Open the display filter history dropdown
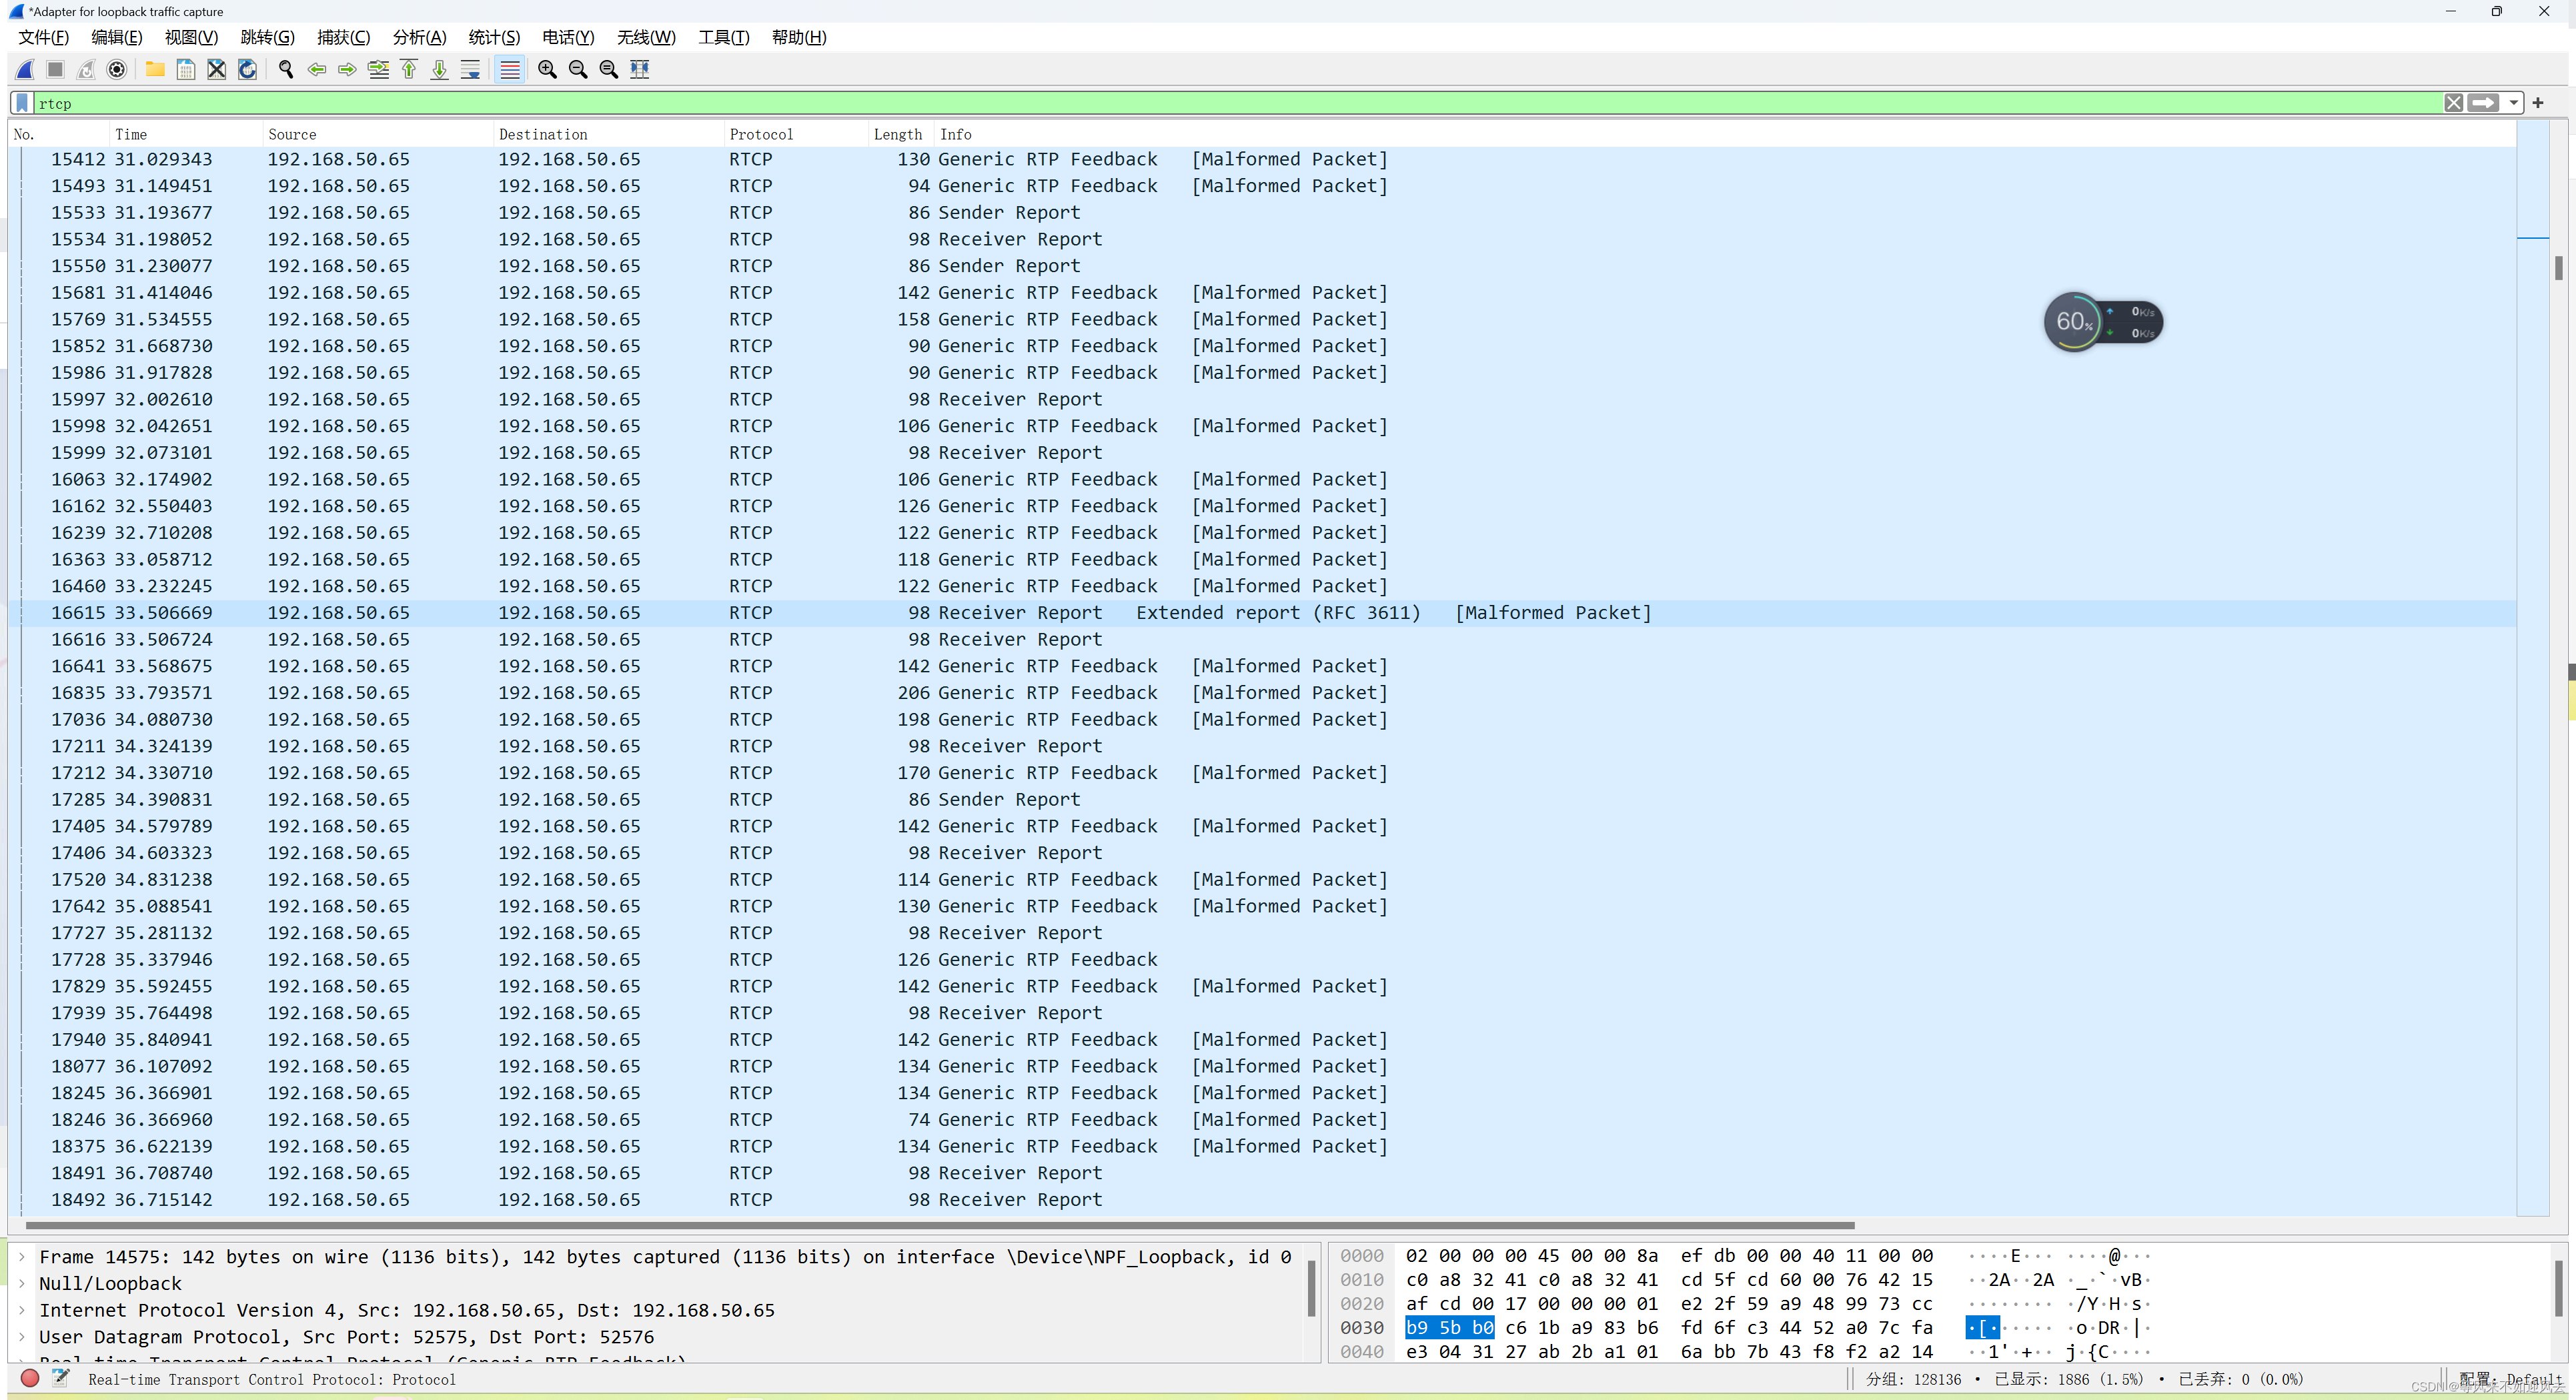This screenshot has width=2576, height=1400. (2514, 103)
